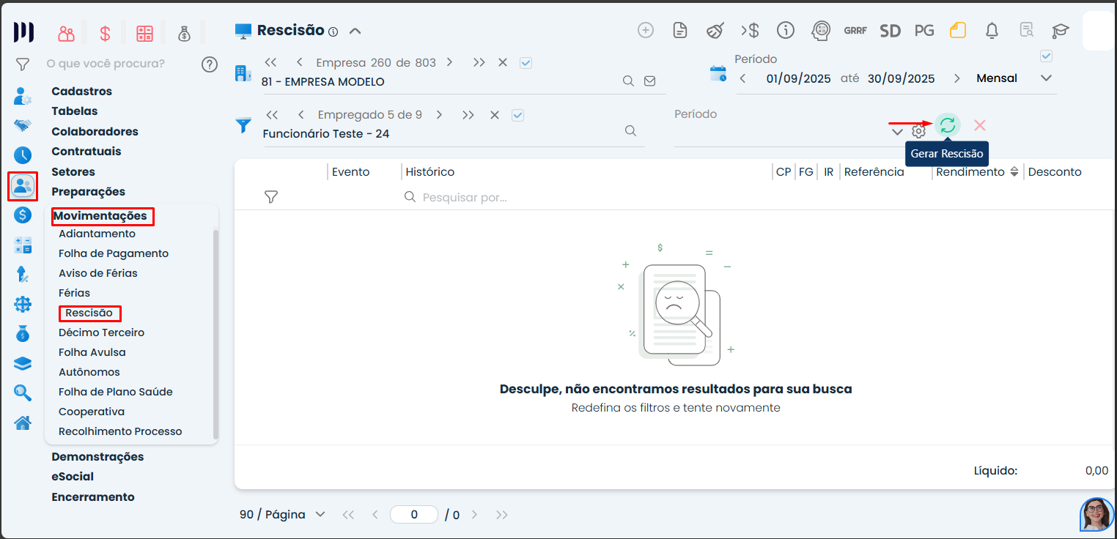Search employees using magnifier beside Funcionário Teste
The image size is (1117, 539).
click(630, 131)
